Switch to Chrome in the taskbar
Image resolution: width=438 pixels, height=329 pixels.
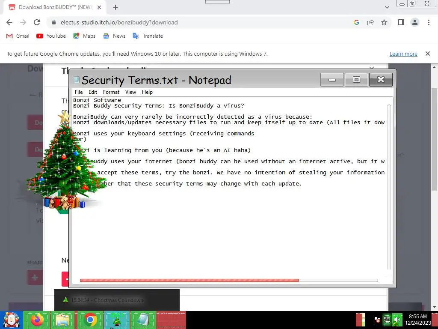[90, 320]
